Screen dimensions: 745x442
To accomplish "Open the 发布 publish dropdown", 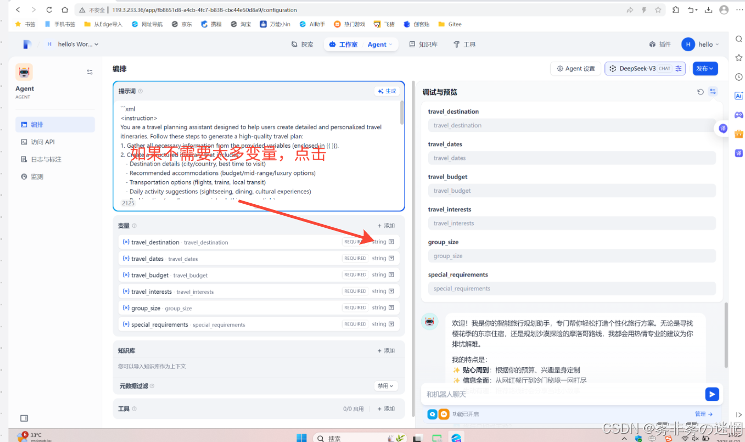I will pos(705,69).
